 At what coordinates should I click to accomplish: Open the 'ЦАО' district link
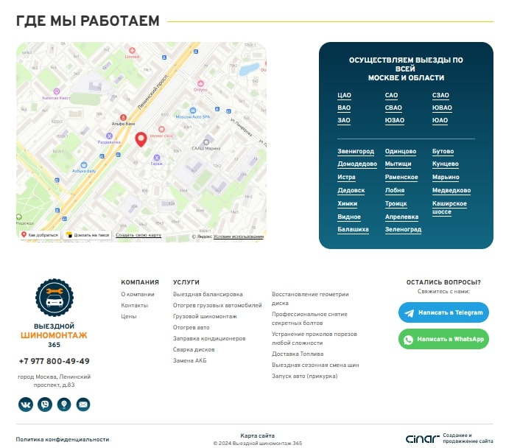point(344,96)
